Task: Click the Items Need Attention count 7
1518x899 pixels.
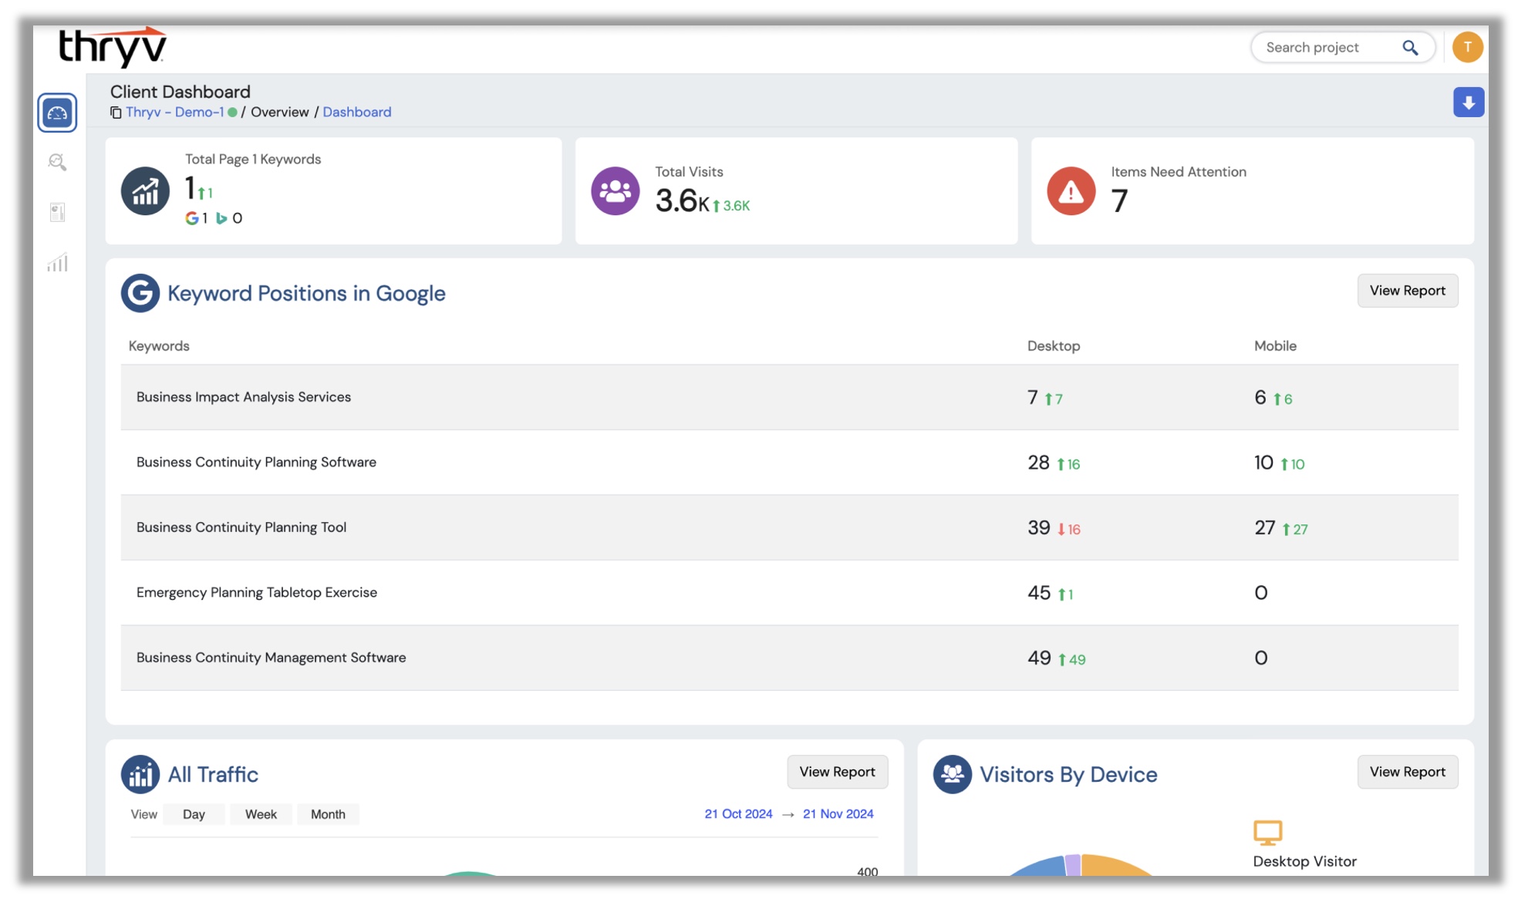Action: pyautogui.click(x=1119, y=201)
